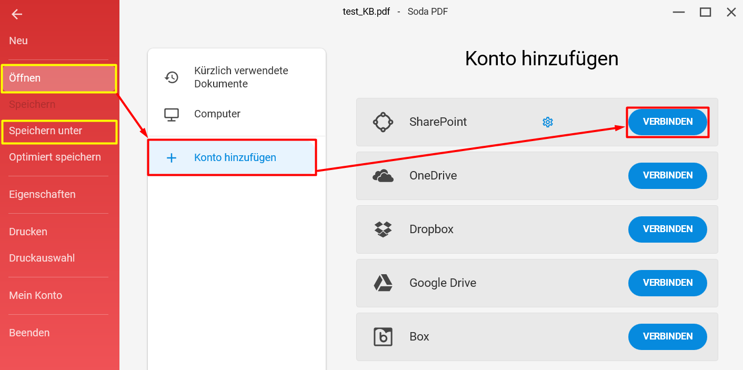This screenshot has width=743, height=370.
Task: Click the SharePoint label text
Action: tap(438, 122)
